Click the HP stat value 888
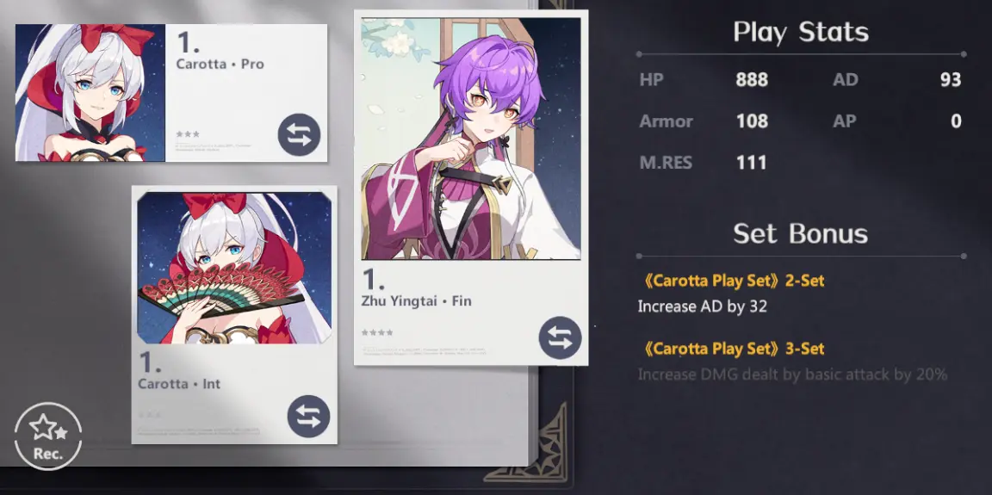The height and width of the screenshot is (495, 992). [752, 80]
